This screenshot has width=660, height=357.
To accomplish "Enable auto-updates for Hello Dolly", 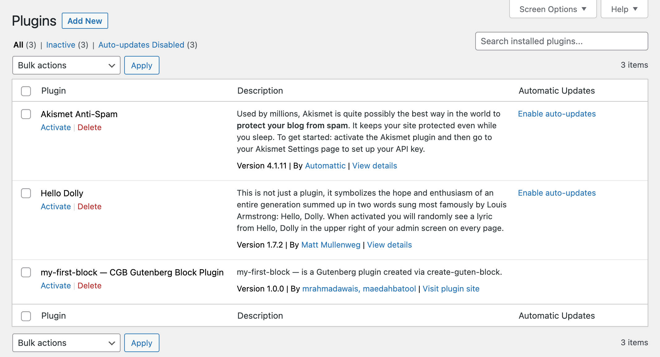I will 556,193.
